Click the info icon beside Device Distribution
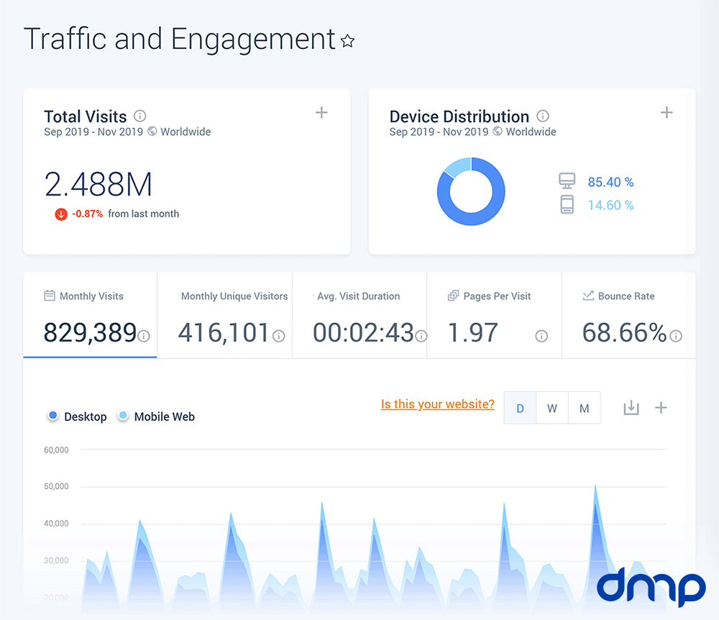Viewport: 719px width, 620px height. point(543,116)
